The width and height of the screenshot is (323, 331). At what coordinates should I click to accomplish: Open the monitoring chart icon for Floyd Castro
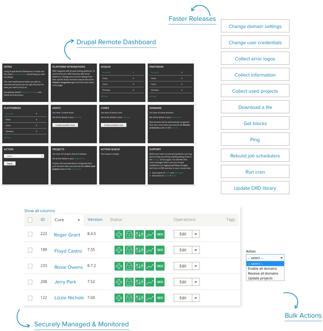(150, 250)
